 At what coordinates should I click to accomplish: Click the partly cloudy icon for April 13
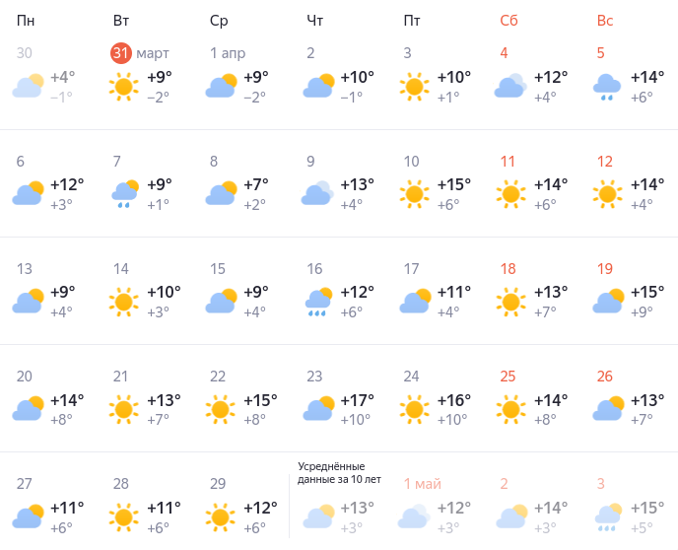point(27,302)
